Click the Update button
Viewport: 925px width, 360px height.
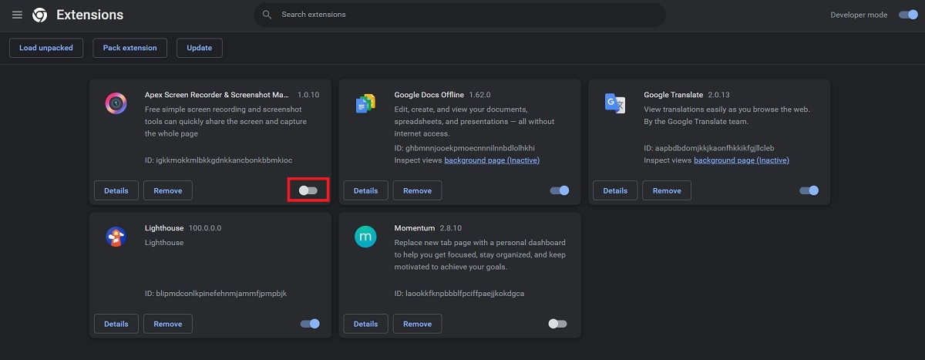(x=200, y=48)
